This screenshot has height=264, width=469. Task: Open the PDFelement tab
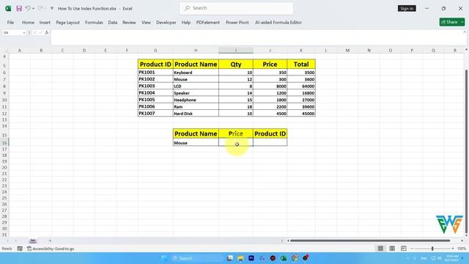(x=208, y=23)
